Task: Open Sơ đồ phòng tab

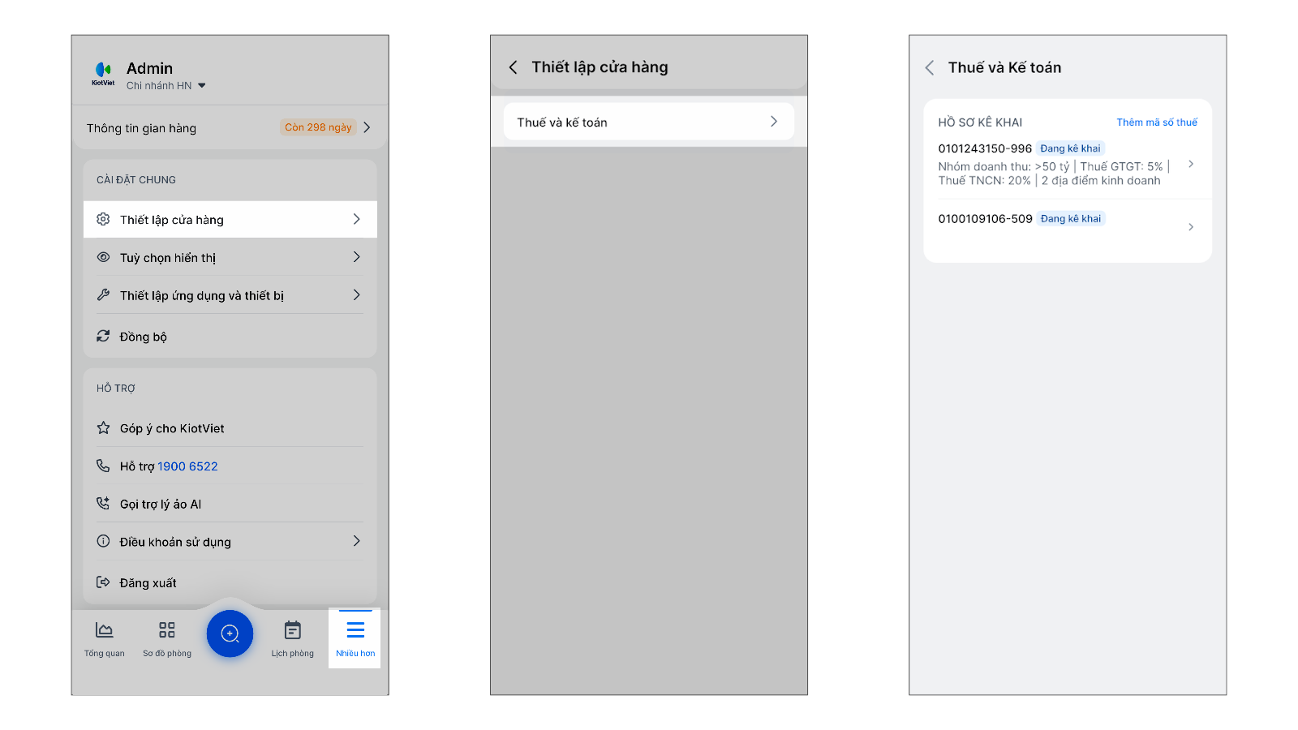Action: point(167,638)
